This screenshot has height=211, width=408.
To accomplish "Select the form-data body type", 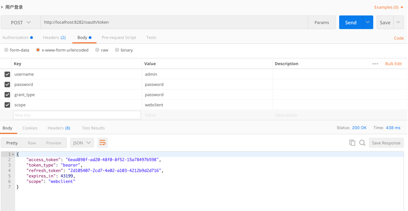I will [x=6, y=50].
